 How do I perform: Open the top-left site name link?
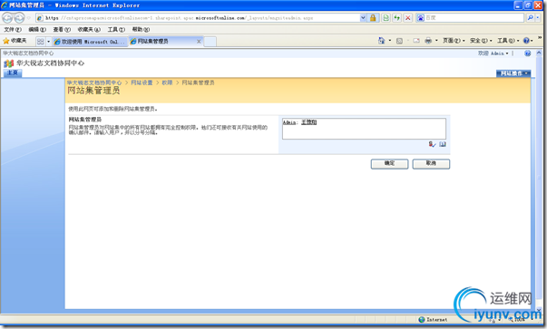click(28, 53)
